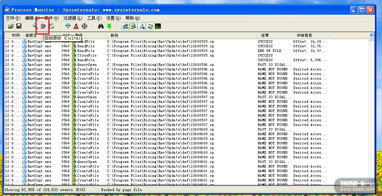Toggle Show File System Activity button
The width and height of the screenshot is (382, 196).
click(x=133, y=26)
